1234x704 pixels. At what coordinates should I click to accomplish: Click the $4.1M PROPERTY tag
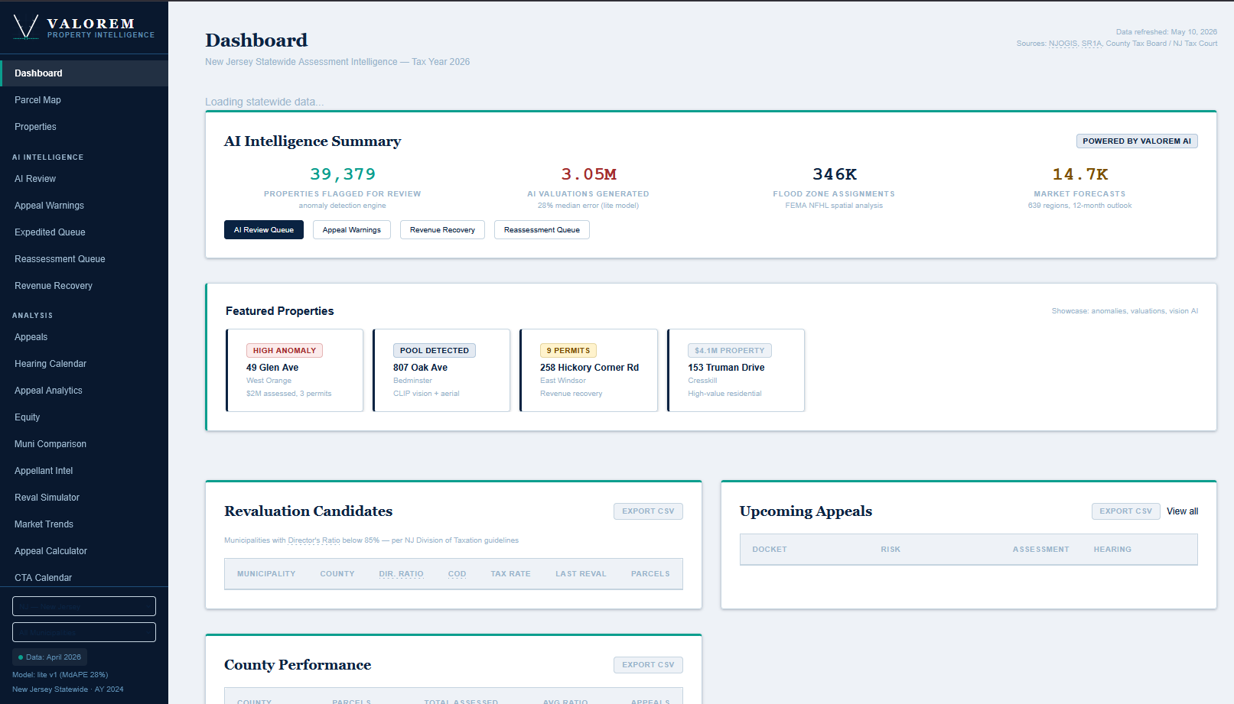tap(730, 351)
